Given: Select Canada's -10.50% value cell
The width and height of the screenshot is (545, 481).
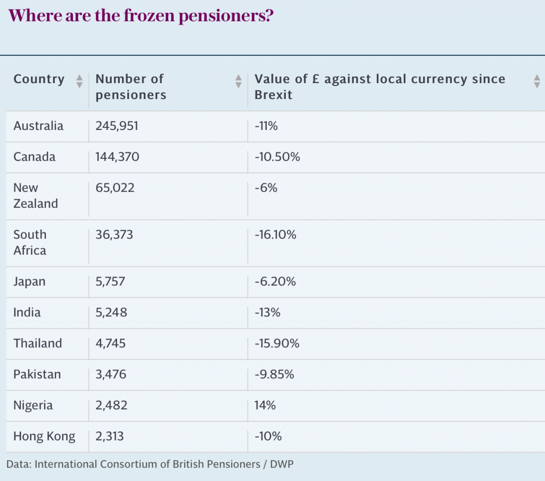Looking at the screenshot, I should coord(277,157).
